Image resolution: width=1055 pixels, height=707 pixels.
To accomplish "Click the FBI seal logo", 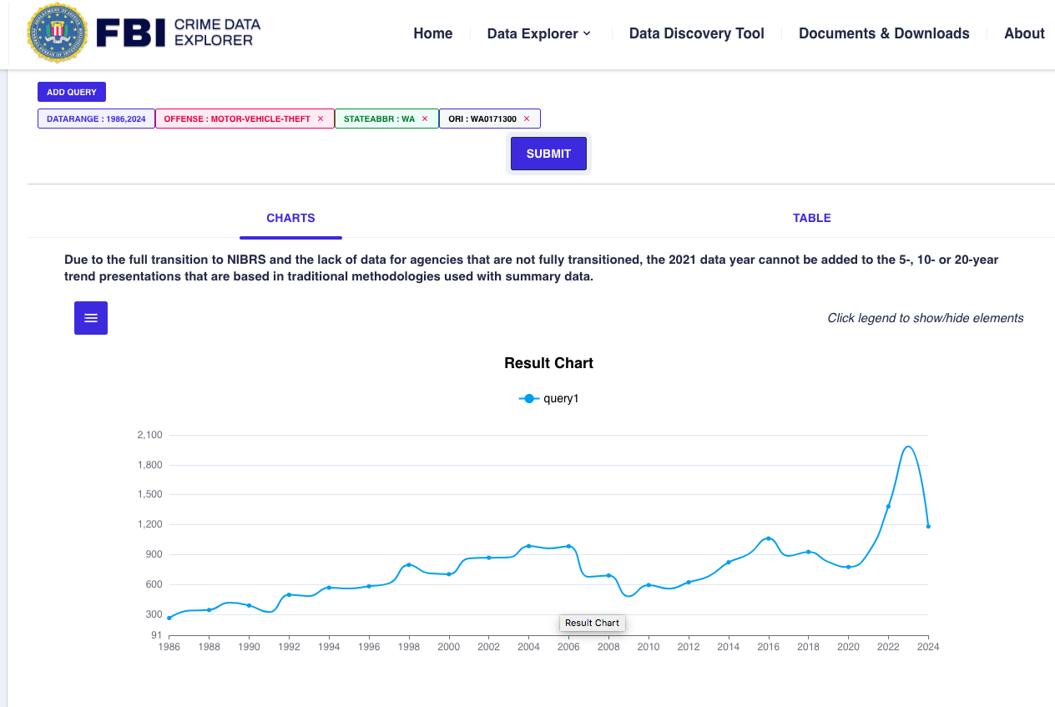I will coord(58,33).
